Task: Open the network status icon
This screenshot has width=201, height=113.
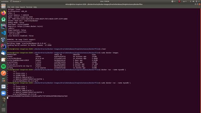Action: coord(191,1)
